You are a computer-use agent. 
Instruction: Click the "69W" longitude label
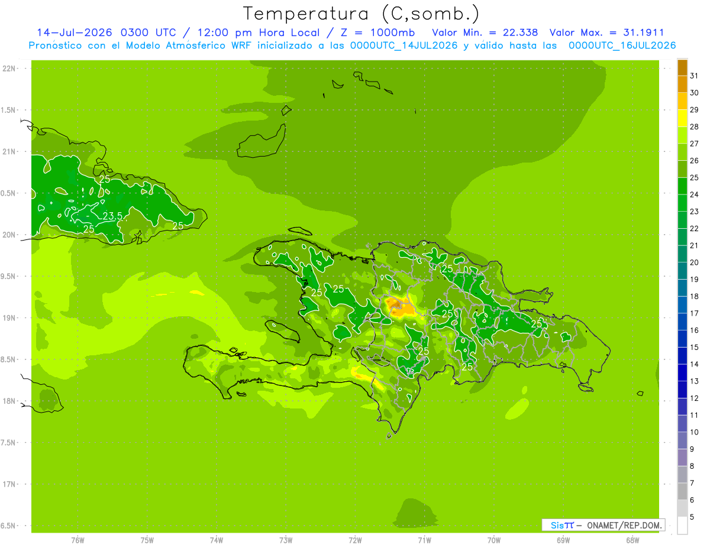click(563, 540)
